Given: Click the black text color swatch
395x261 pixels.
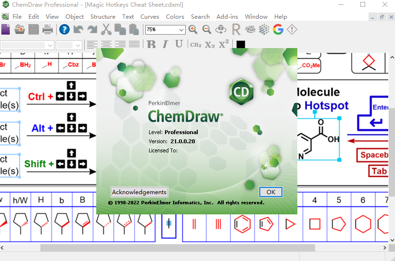Looking at the screenshot, I should 241,44.
